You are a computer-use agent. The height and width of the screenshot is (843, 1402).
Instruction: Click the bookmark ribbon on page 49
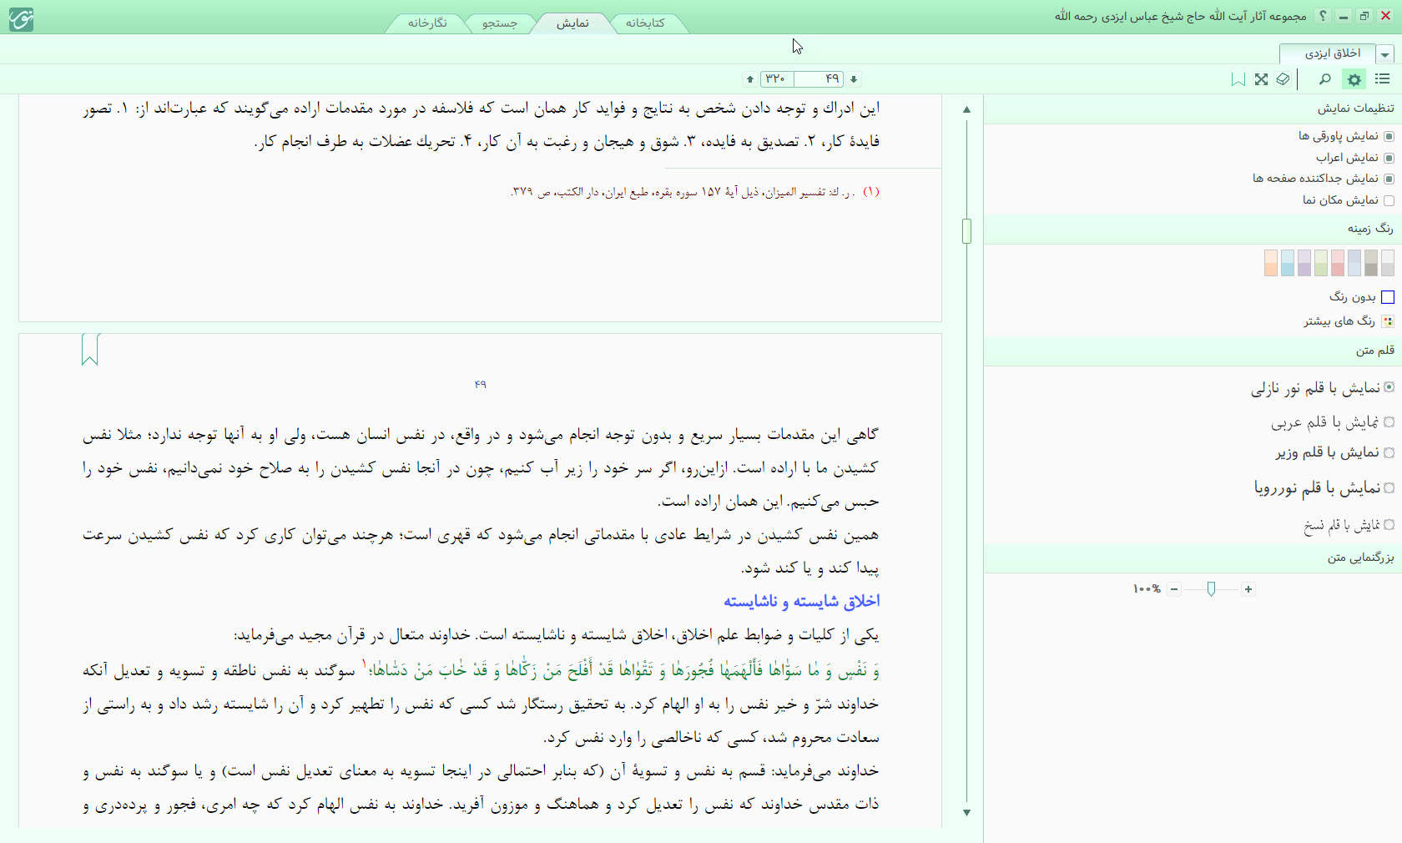click(x=90, y=349)
